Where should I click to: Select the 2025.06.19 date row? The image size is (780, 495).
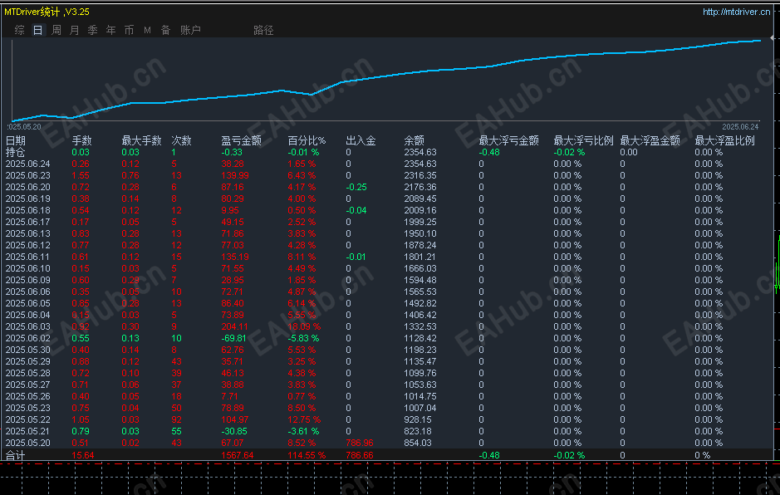[x=388, y=198]
